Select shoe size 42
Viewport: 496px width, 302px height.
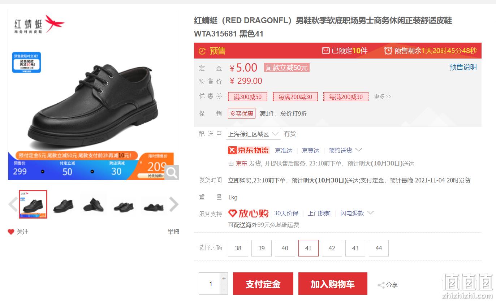(332, 248)
